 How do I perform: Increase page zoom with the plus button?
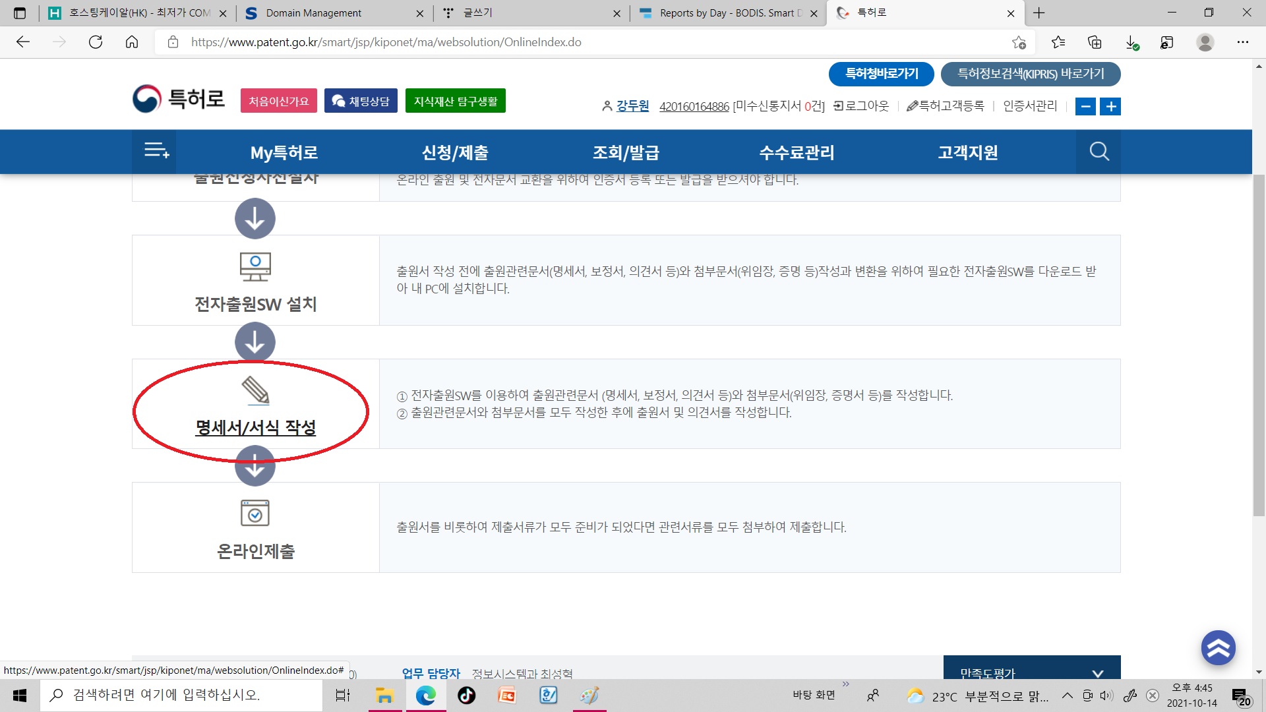click(1111, 106)
